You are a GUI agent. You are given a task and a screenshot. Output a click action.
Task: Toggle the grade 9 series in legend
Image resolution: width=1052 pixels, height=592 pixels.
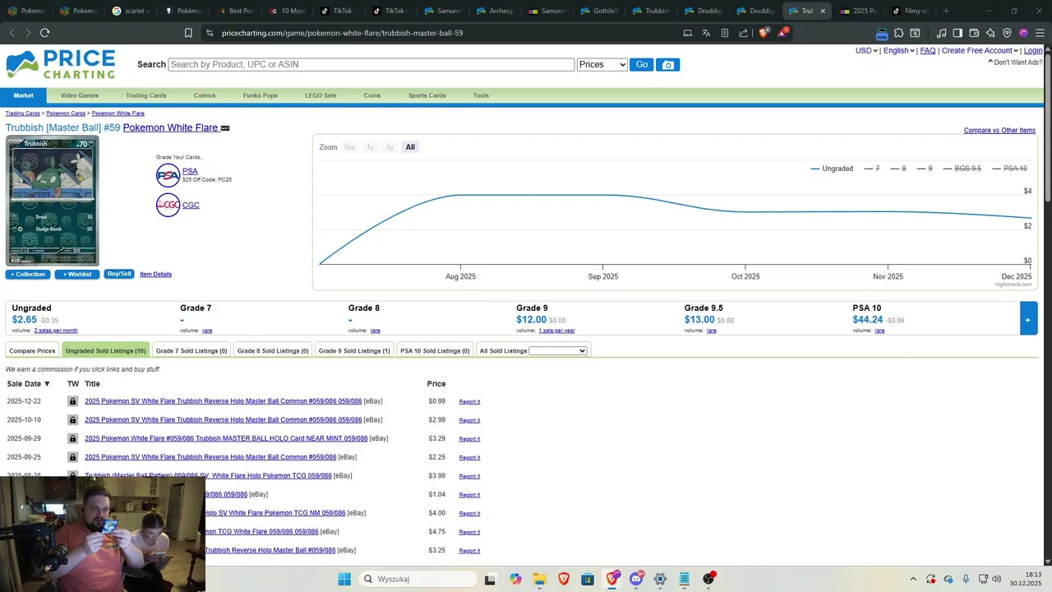click(925, 169)
